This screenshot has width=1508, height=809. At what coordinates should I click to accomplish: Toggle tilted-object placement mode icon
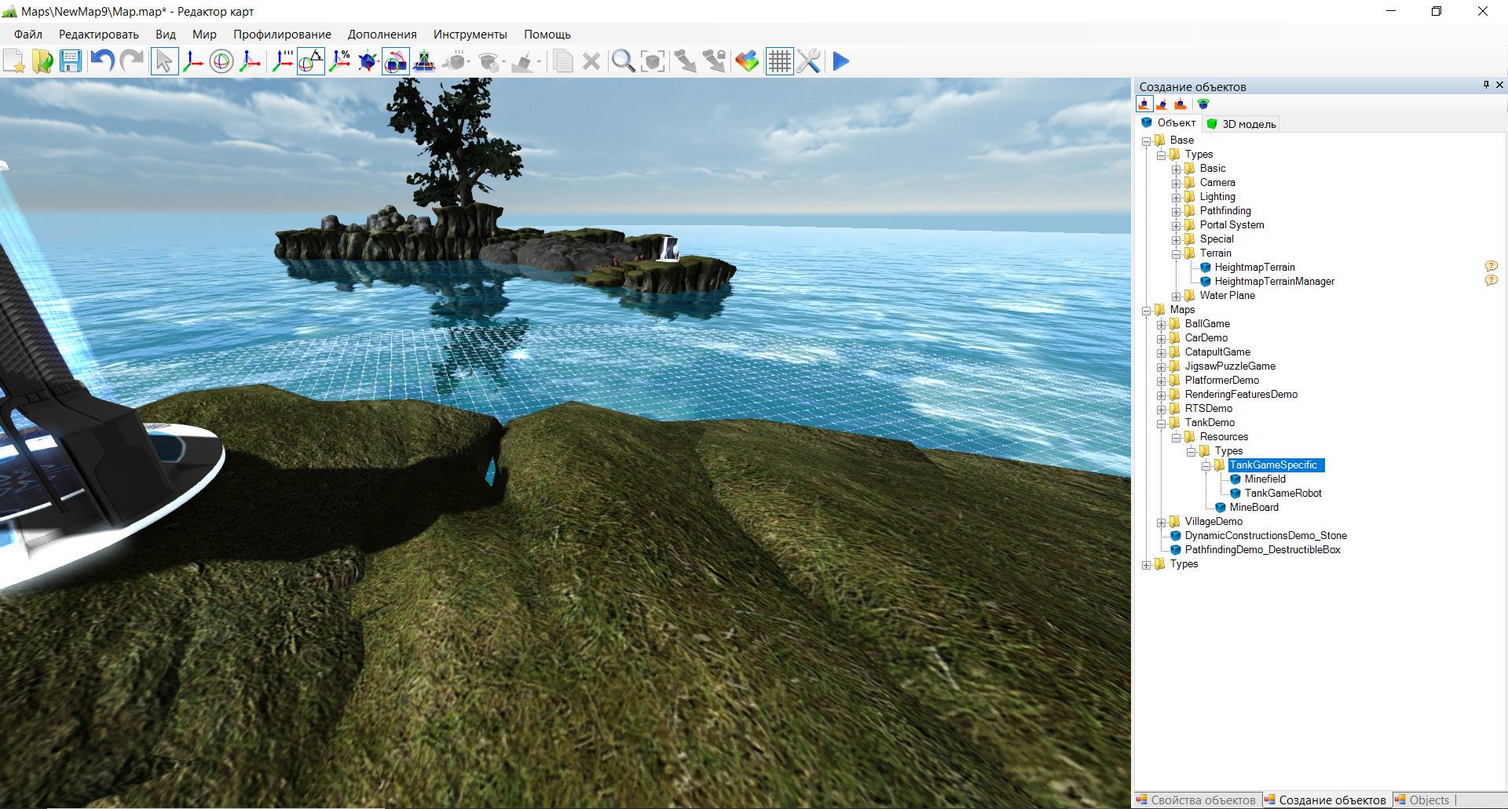(x=1162, y=104)
